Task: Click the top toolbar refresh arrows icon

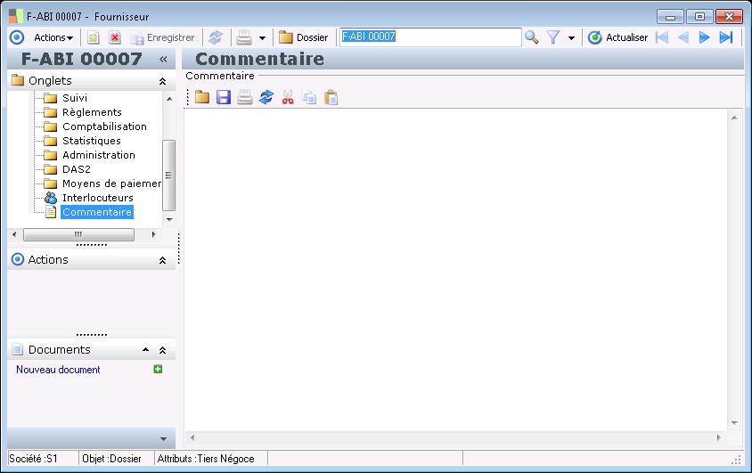Action: pyautogui.click(x=216, y=37)
